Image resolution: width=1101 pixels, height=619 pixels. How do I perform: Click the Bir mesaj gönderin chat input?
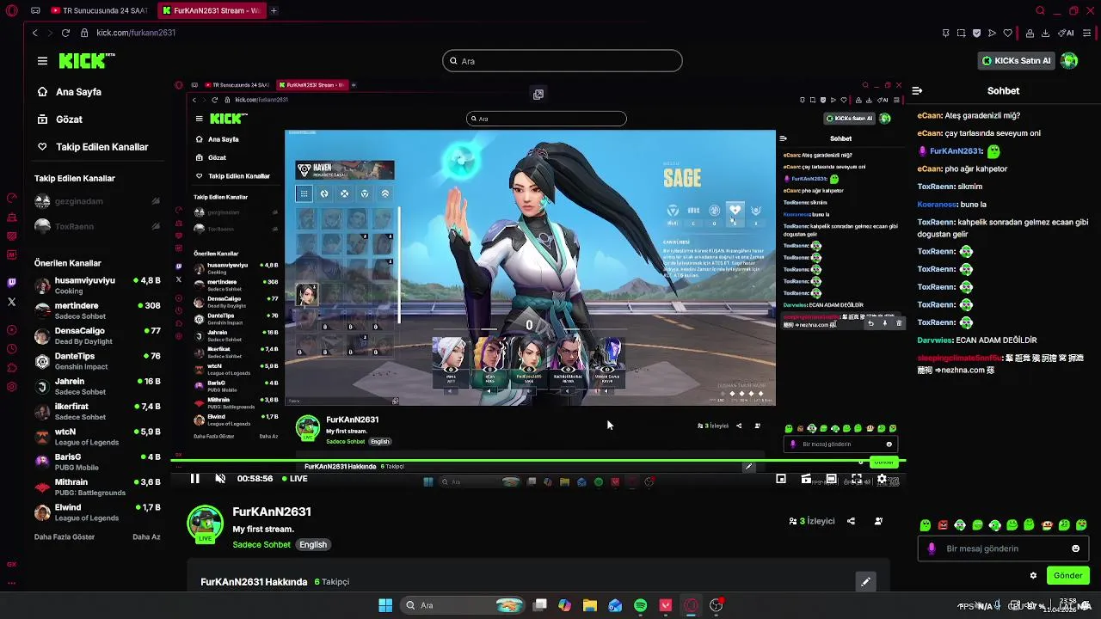1003,549
